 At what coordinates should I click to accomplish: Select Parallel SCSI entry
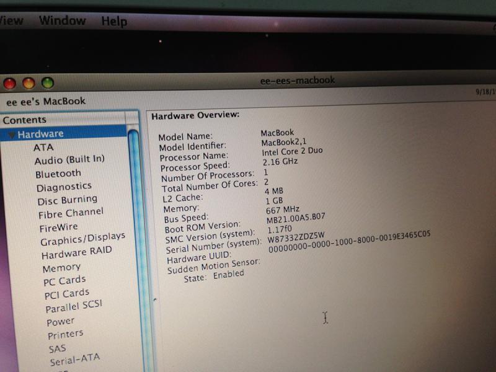pyautogui.click(x=74, y=306)
